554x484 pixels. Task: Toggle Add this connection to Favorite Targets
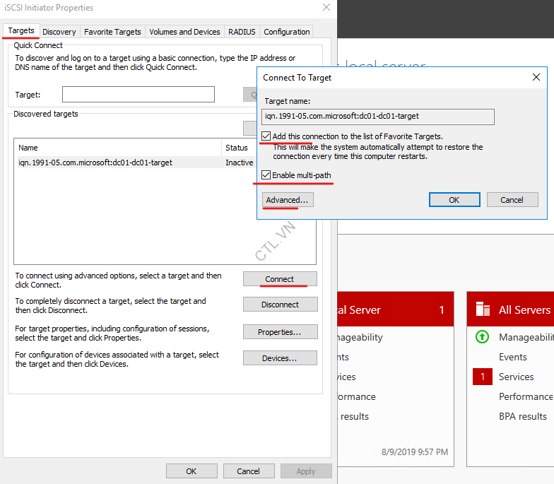coord(266,136)
